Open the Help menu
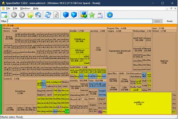 pos(36,8)
